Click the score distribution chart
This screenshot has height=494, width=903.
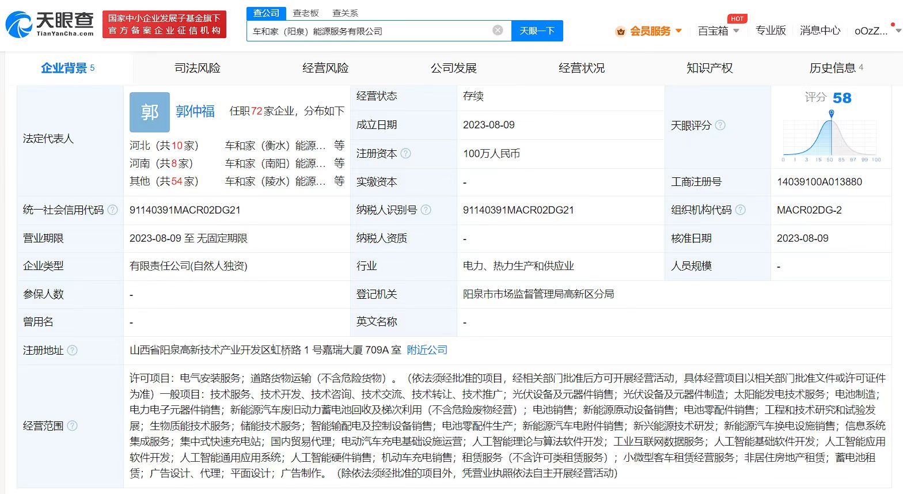[x=831, y=136]
